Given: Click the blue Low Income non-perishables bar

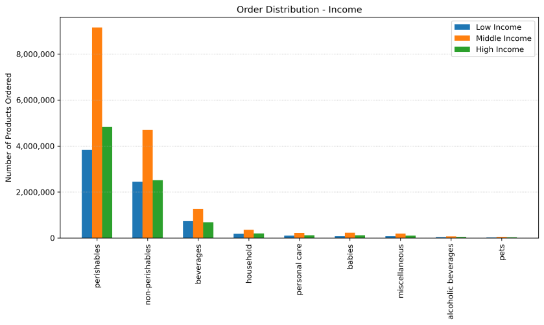Looking at the screenshot, I should pyautogui.click(x=137, y=210).
